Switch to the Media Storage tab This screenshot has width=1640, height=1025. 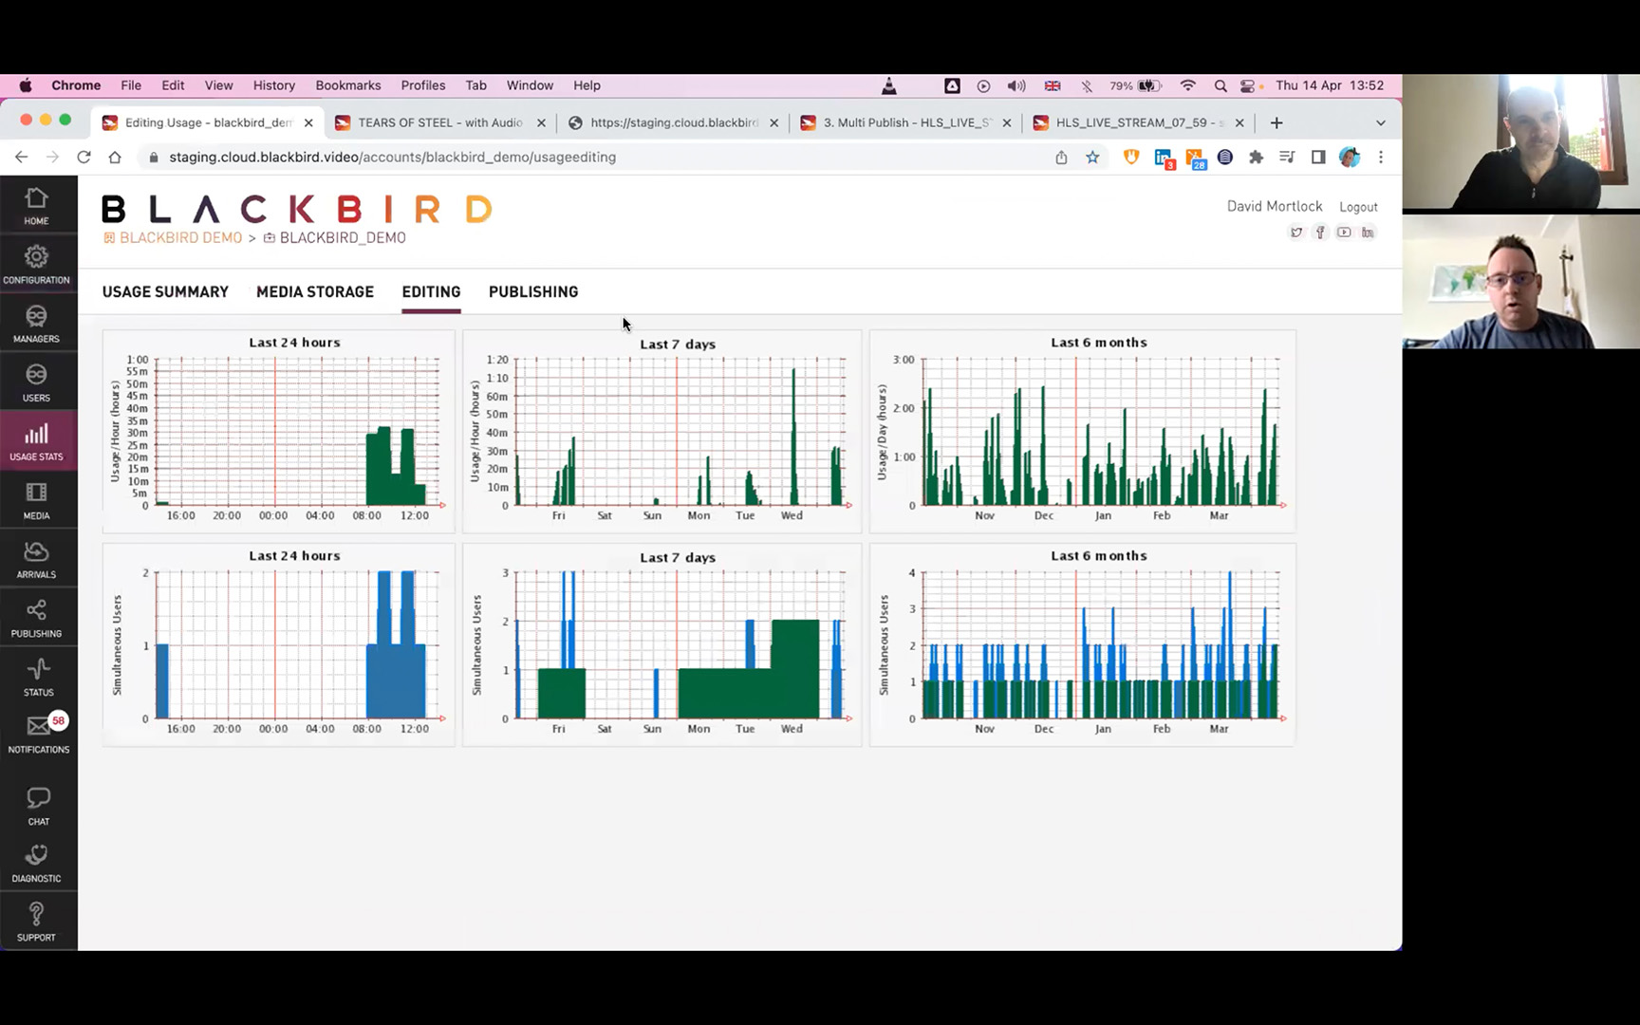pyautogui.click(x=315, y=292)
